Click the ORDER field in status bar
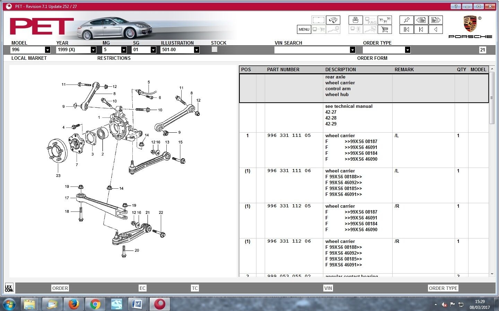This screenshot has width=499, height=311. coord(60,288)
